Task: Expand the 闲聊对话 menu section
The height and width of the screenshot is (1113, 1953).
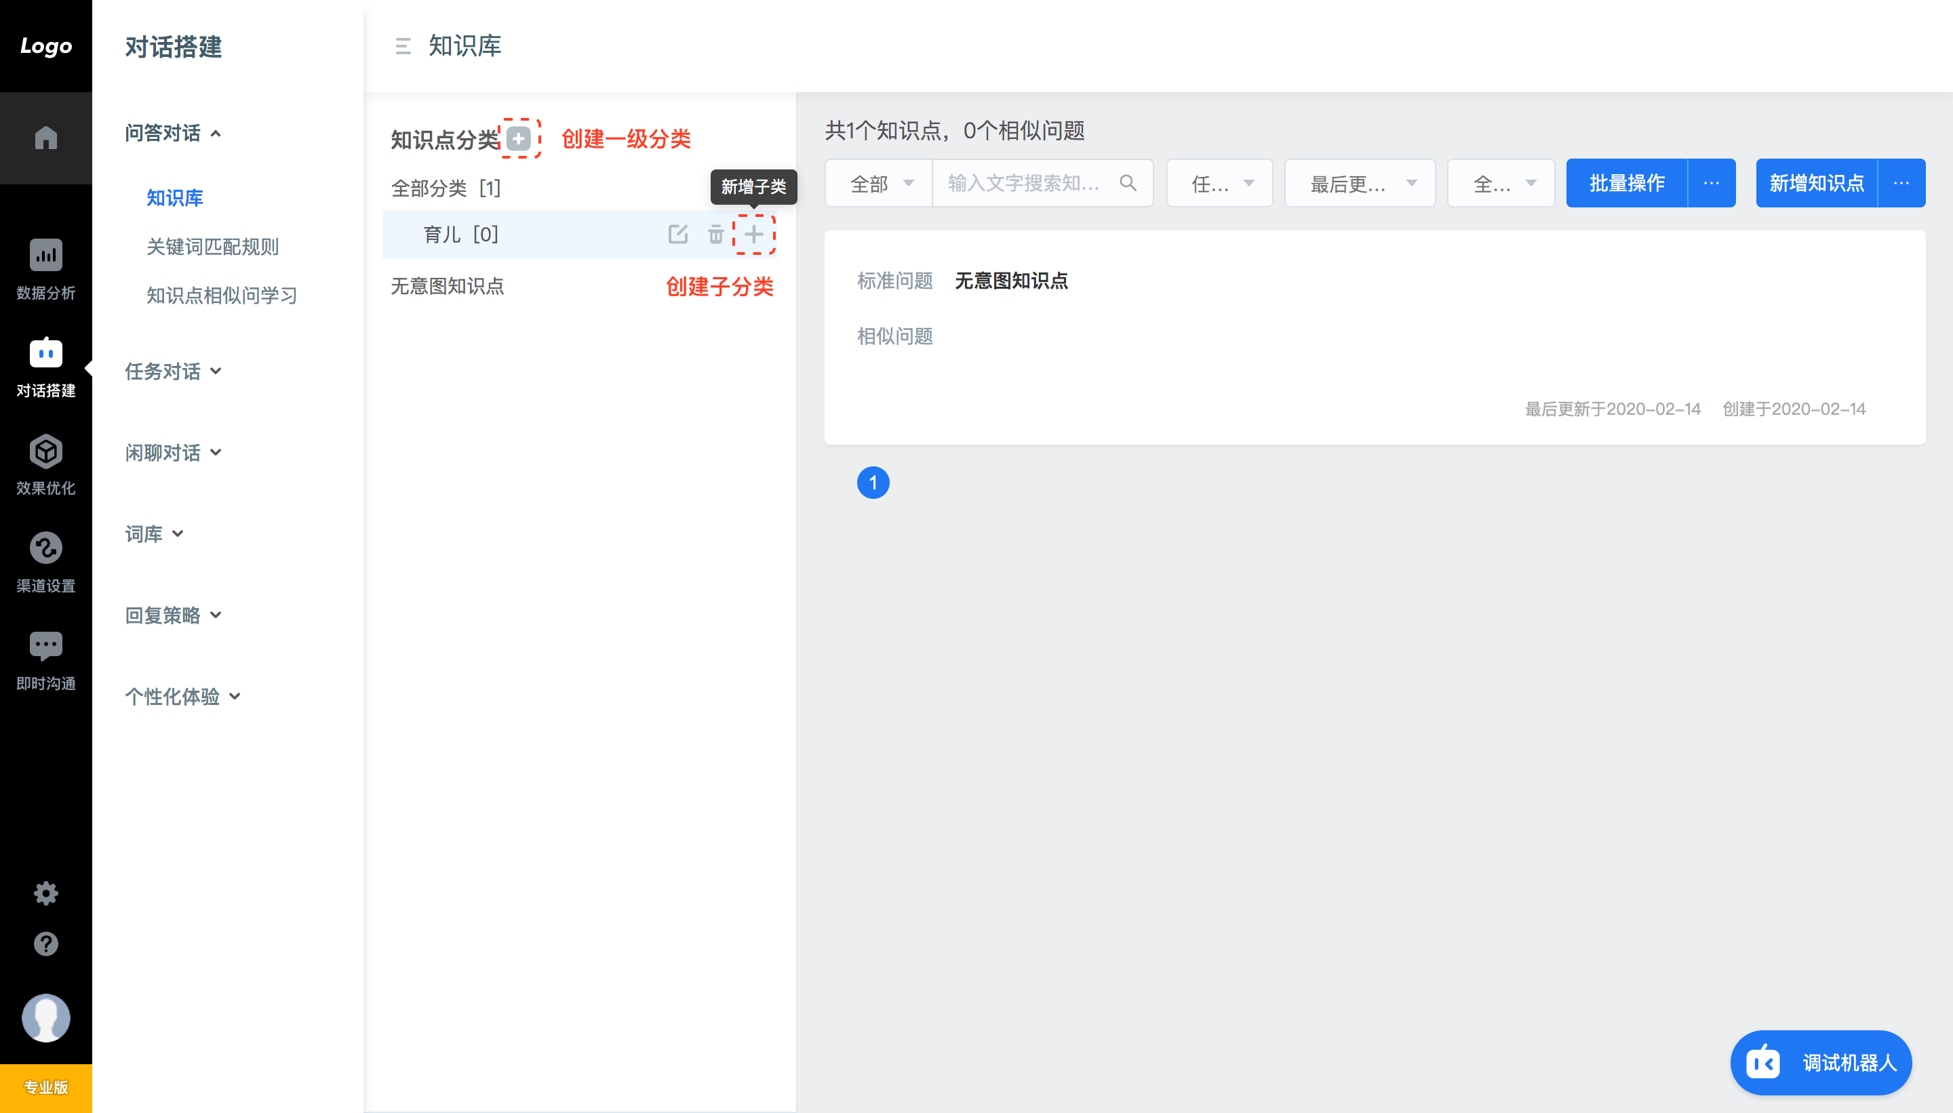Action: [x=173, y=453]
